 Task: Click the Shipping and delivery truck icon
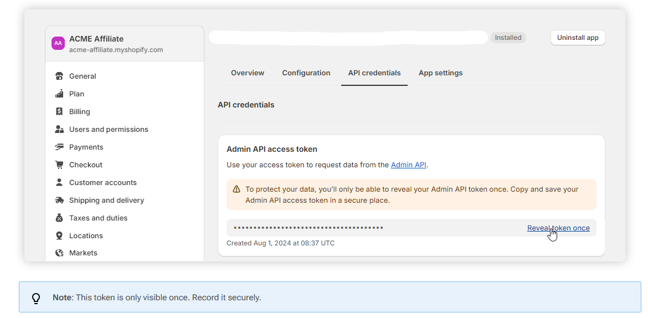click(59, 201)
